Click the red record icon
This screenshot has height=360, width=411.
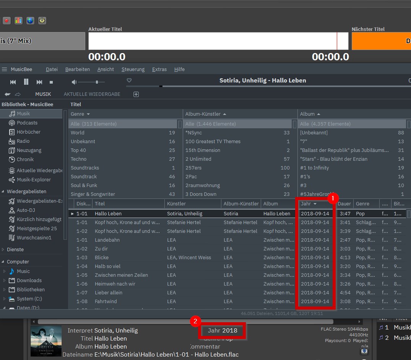tap(6, 21)
